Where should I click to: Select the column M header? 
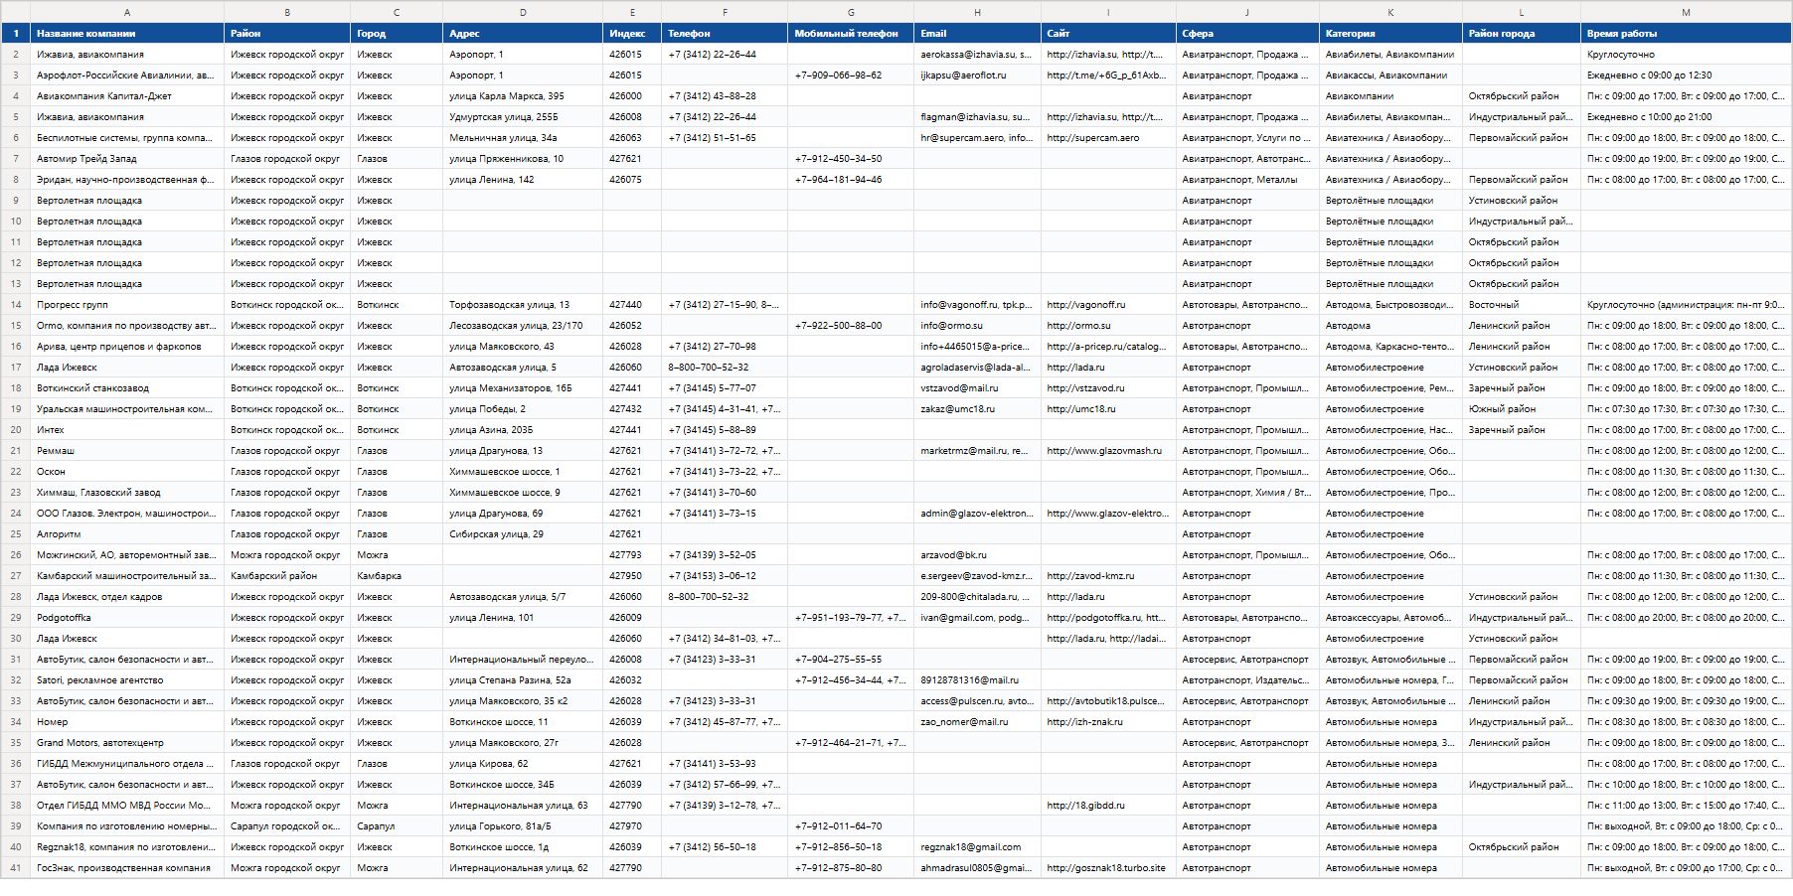tap(1686, 12)
